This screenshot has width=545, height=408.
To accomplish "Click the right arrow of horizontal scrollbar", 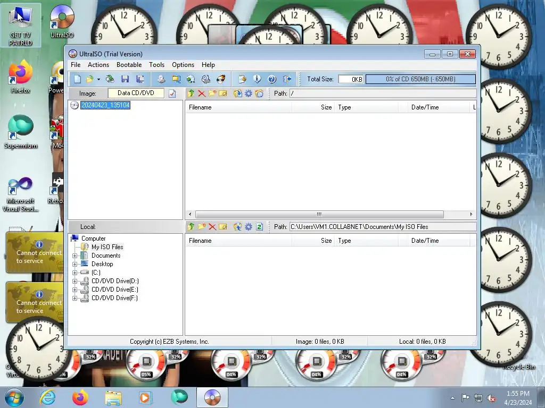I will pyautogui.click(x=472, y=214).
